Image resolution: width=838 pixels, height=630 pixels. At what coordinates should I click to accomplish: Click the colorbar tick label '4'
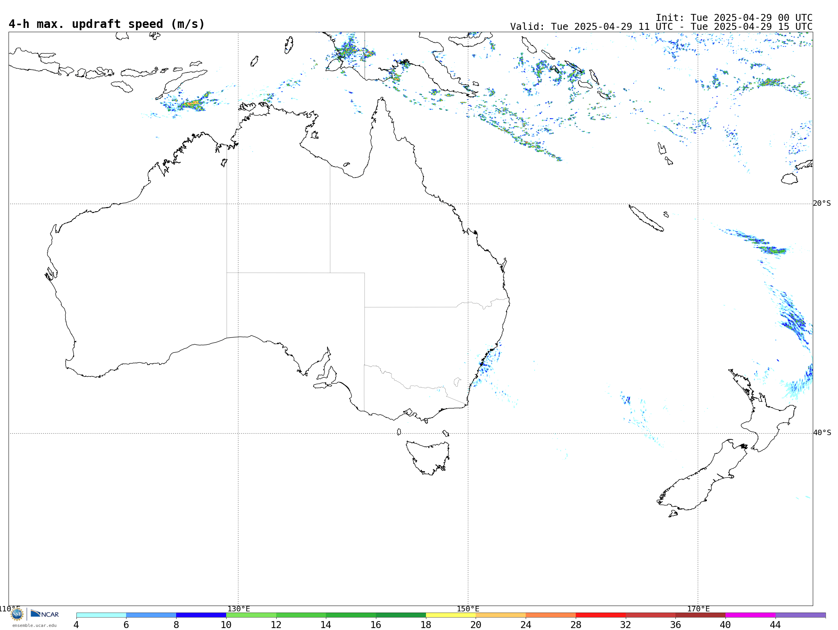tap(76, 625)
